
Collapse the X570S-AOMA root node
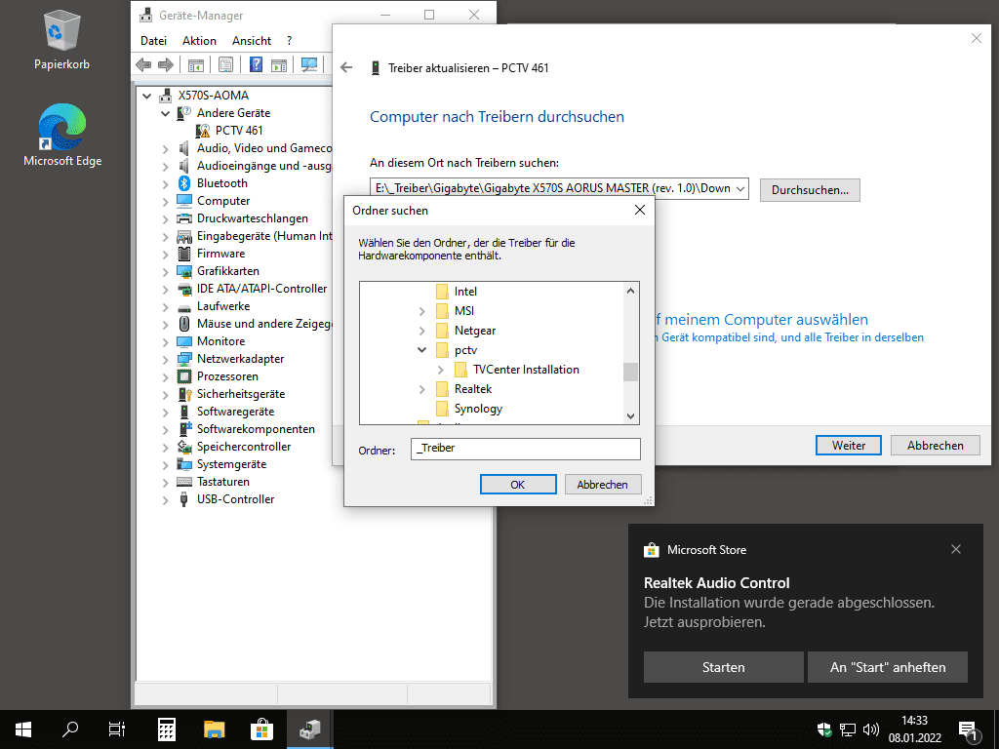pos(147,97)
